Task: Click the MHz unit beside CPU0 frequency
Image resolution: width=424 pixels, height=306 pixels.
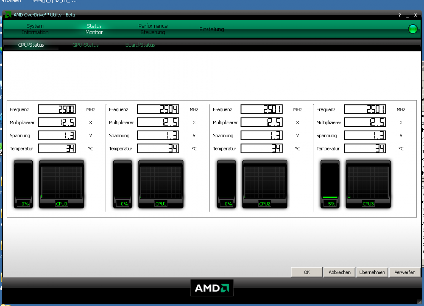Action: [x=90, y=109]
